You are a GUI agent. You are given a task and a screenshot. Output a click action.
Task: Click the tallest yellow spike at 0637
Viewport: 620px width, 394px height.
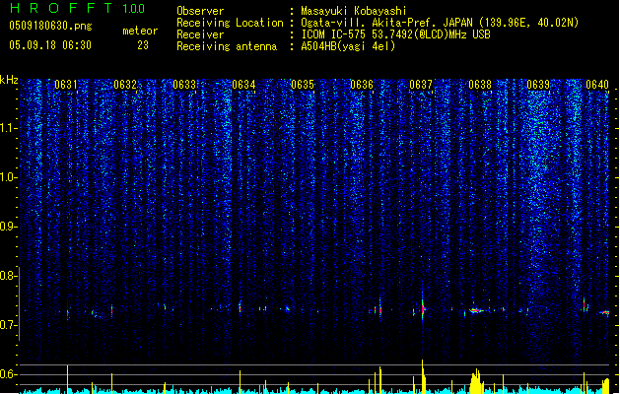tap(422, 376)
